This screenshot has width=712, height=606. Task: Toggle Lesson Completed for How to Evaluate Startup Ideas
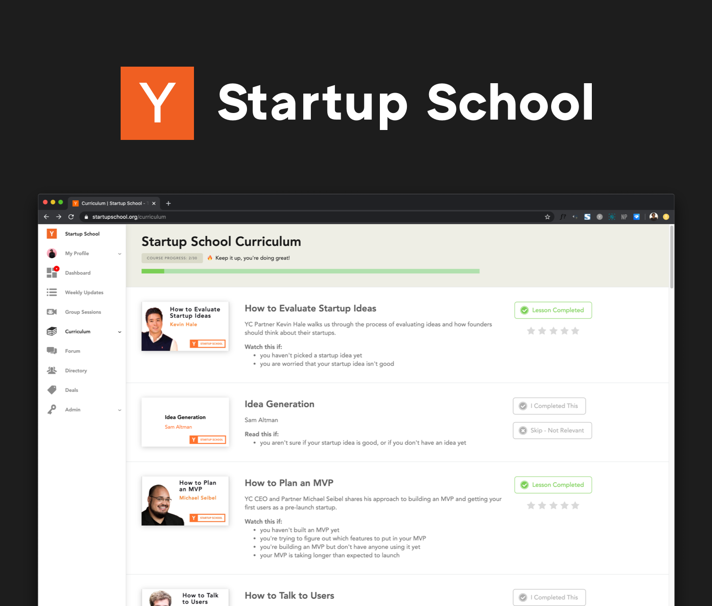click(x=553, y=310)
